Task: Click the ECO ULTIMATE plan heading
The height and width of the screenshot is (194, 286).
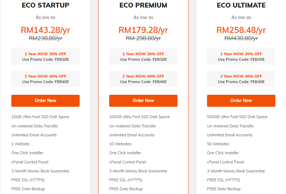Action: (241, 5)
